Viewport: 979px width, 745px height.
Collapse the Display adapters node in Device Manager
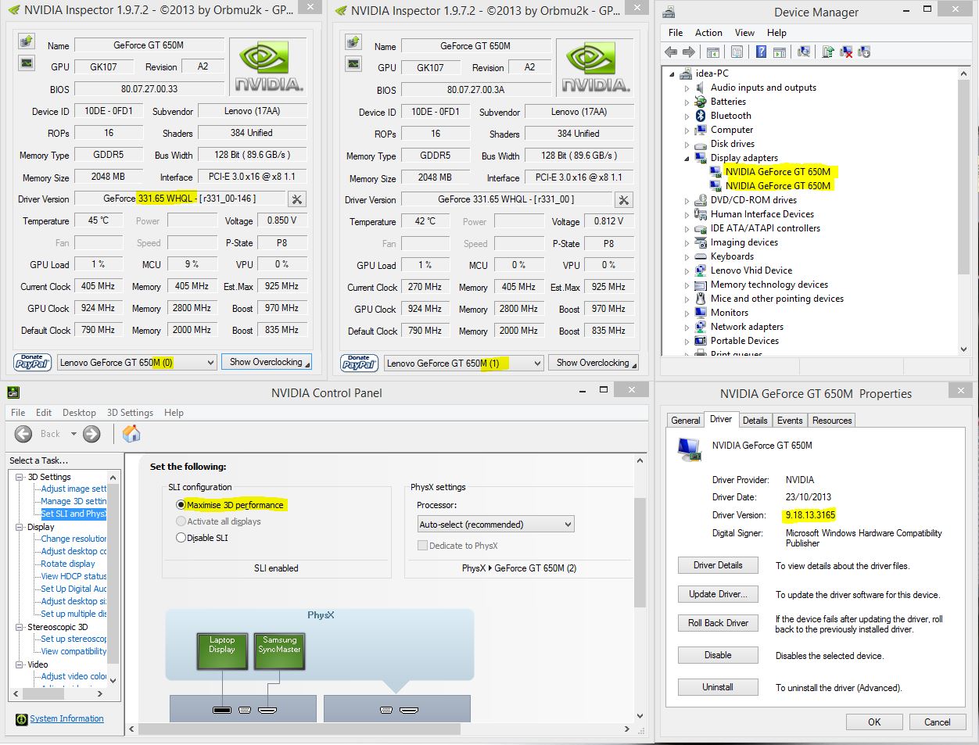coord(687,158)
